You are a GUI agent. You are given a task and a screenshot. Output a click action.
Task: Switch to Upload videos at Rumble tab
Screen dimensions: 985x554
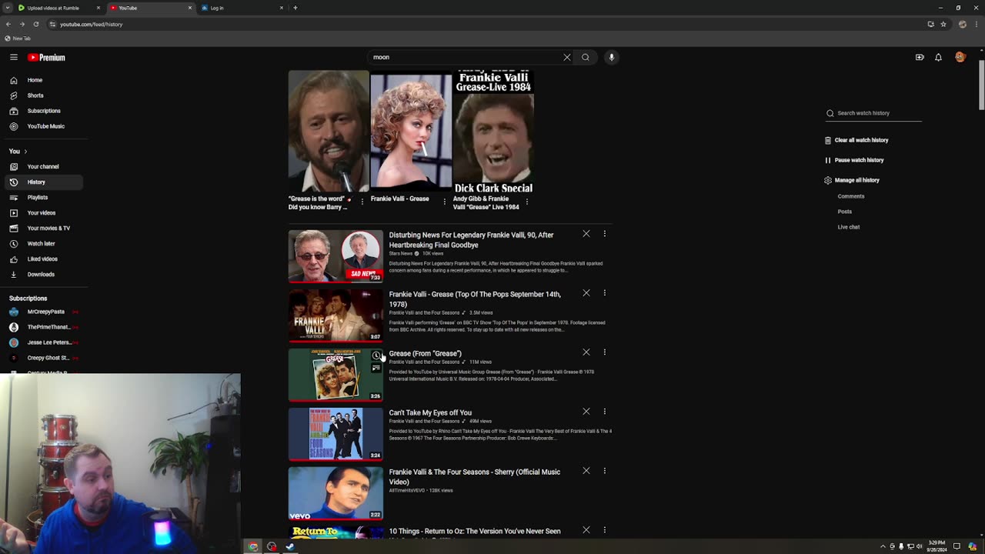(x=58, y=8)
